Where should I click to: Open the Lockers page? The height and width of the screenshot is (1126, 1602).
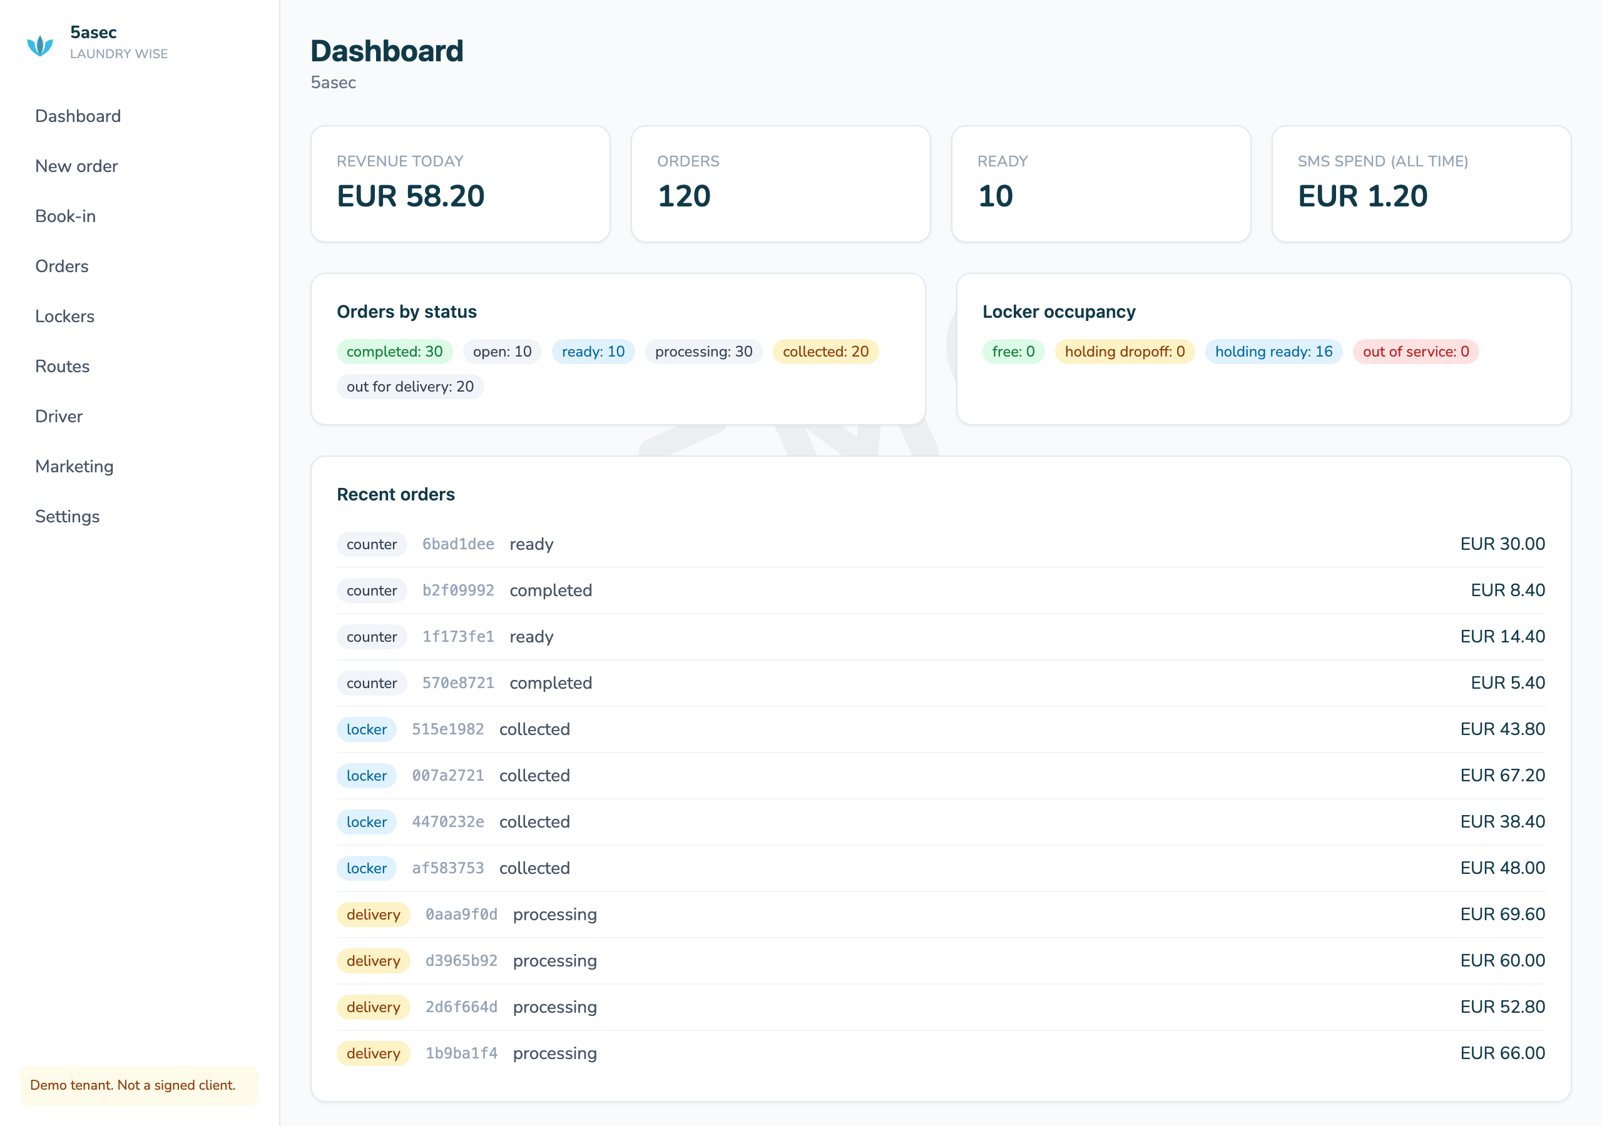tap(65, 316)
